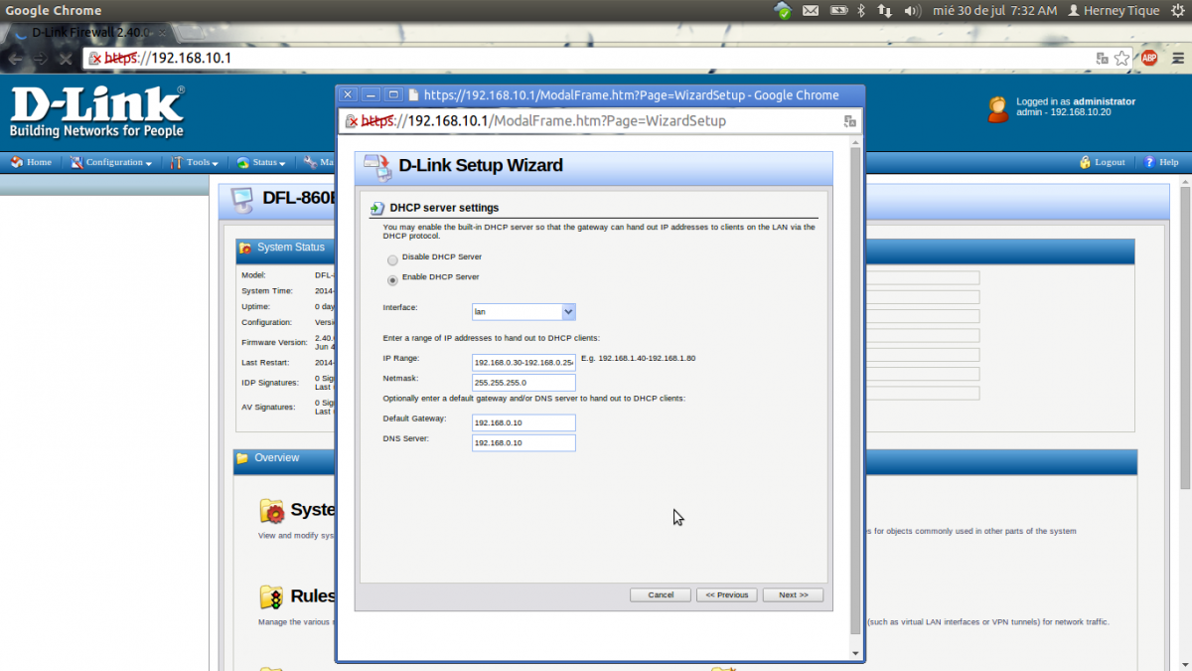
Task: Click the DNS Server input field
Action: pos(523,442)
